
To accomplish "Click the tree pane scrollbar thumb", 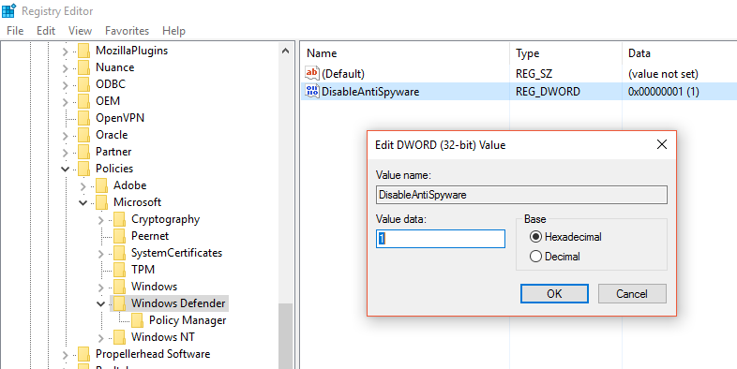I will pos(285,335).
